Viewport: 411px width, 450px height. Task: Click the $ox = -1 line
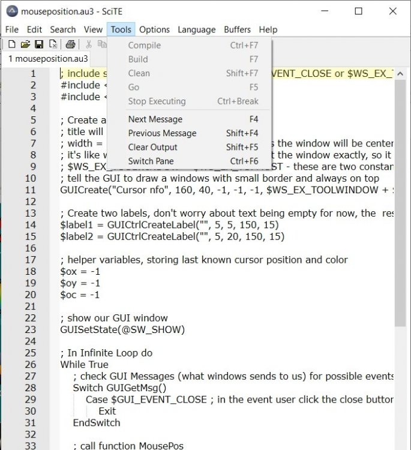click(x=80, y=271)
